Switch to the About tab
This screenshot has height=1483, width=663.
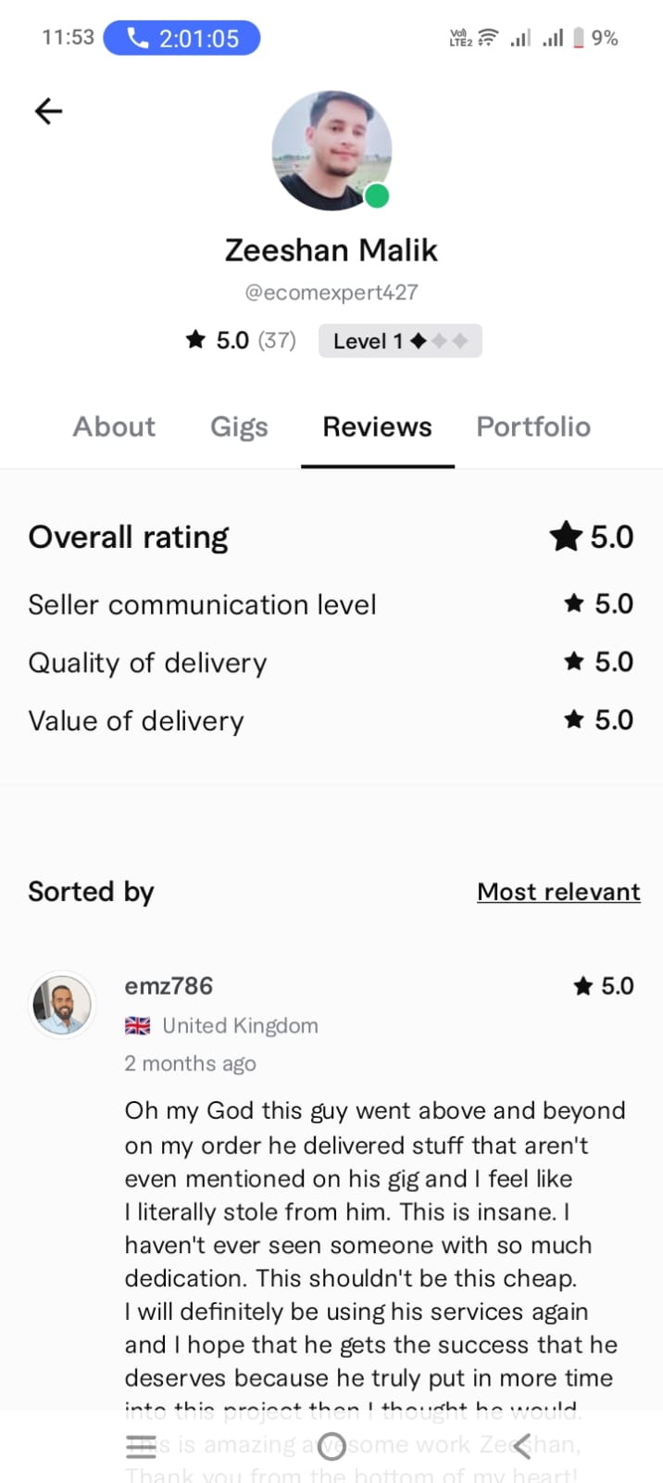pos(114,426)
